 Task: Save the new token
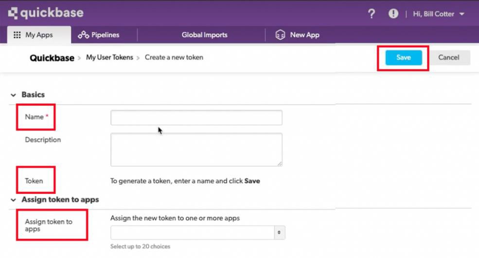coord(403,57)
